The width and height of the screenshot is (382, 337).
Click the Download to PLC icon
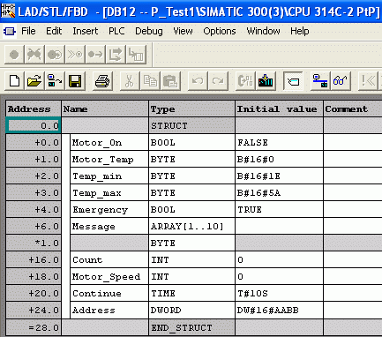tap(266, 80)
